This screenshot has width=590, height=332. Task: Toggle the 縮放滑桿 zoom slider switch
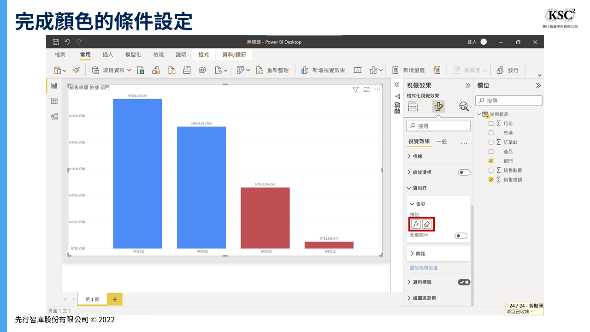point(464,172)
